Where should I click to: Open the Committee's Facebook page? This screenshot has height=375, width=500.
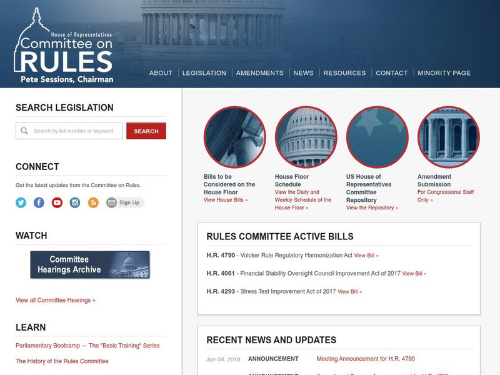tap(39, 202)
